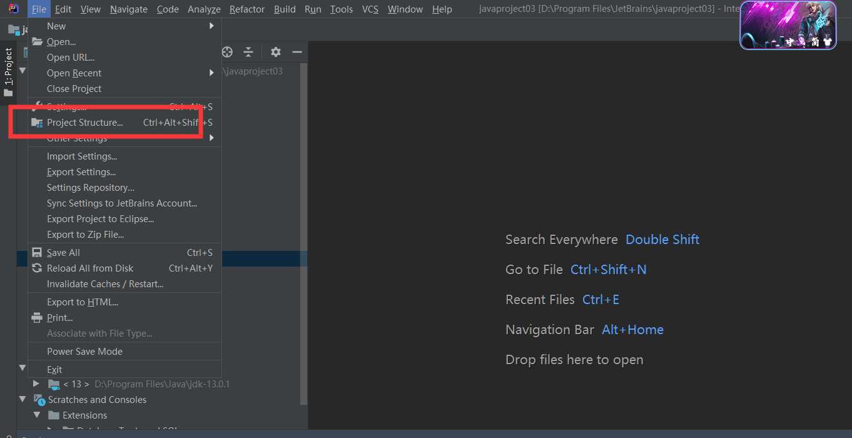Toggle Power Save Mode
The height and width of the screenshot is (438, 852).
pyautogui.click(x=125, y=352)
